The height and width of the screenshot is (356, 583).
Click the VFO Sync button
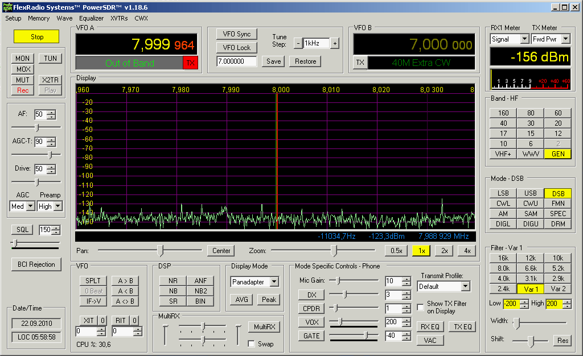tap(237, 34)
